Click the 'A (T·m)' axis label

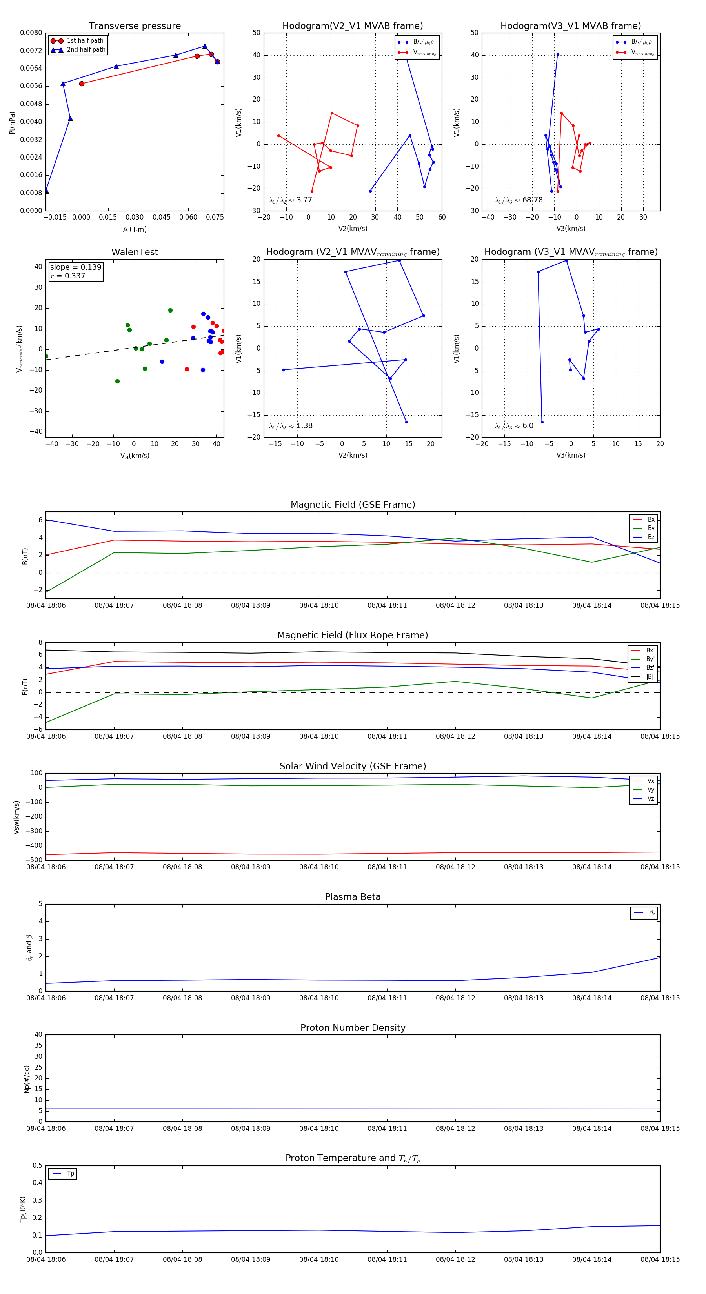[x=135, y=229]
